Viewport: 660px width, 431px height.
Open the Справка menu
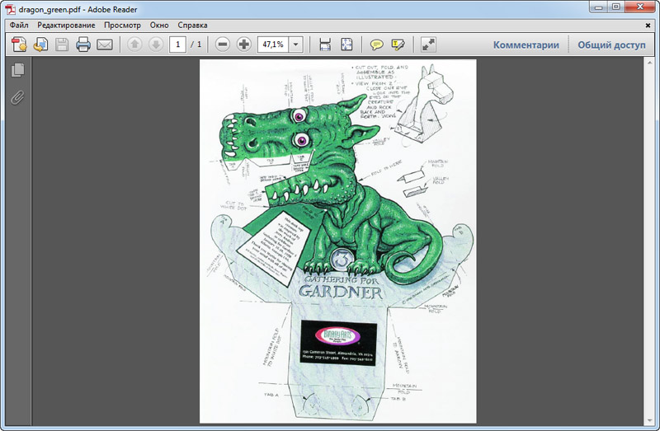click(192, 25)
